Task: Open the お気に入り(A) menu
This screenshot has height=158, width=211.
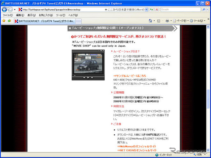Action: pyautogui.click(x=46, y=15)
